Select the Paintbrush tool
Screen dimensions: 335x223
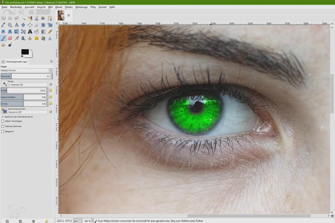[x=3, y=38]
